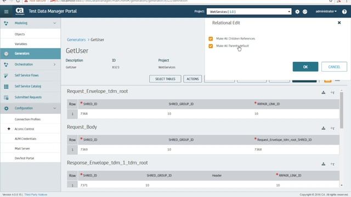This screenshot has width=351, height=197.
Task: Click the Configuration gear icon
Action: tap(6, 108)
